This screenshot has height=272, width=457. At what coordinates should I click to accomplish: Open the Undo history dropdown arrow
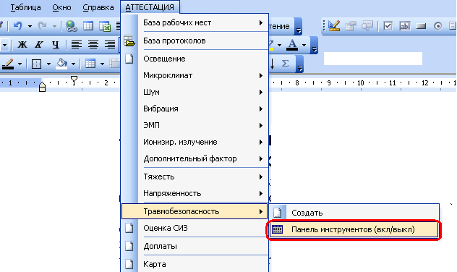30,26
